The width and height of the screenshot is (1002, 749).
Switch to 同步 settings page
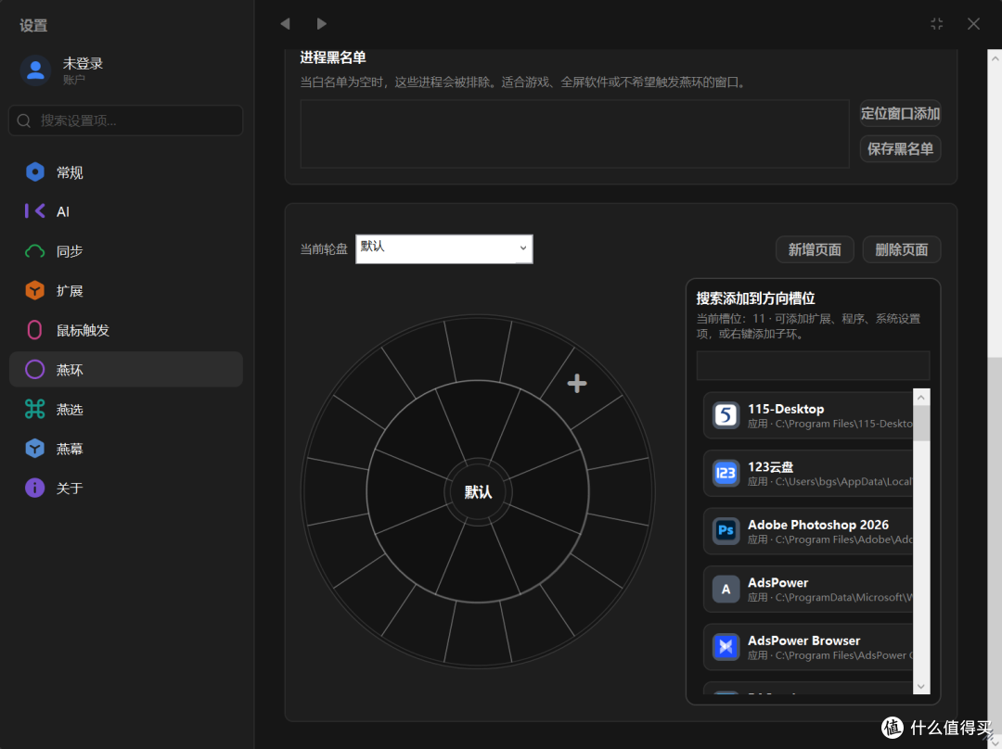(126, 251)
